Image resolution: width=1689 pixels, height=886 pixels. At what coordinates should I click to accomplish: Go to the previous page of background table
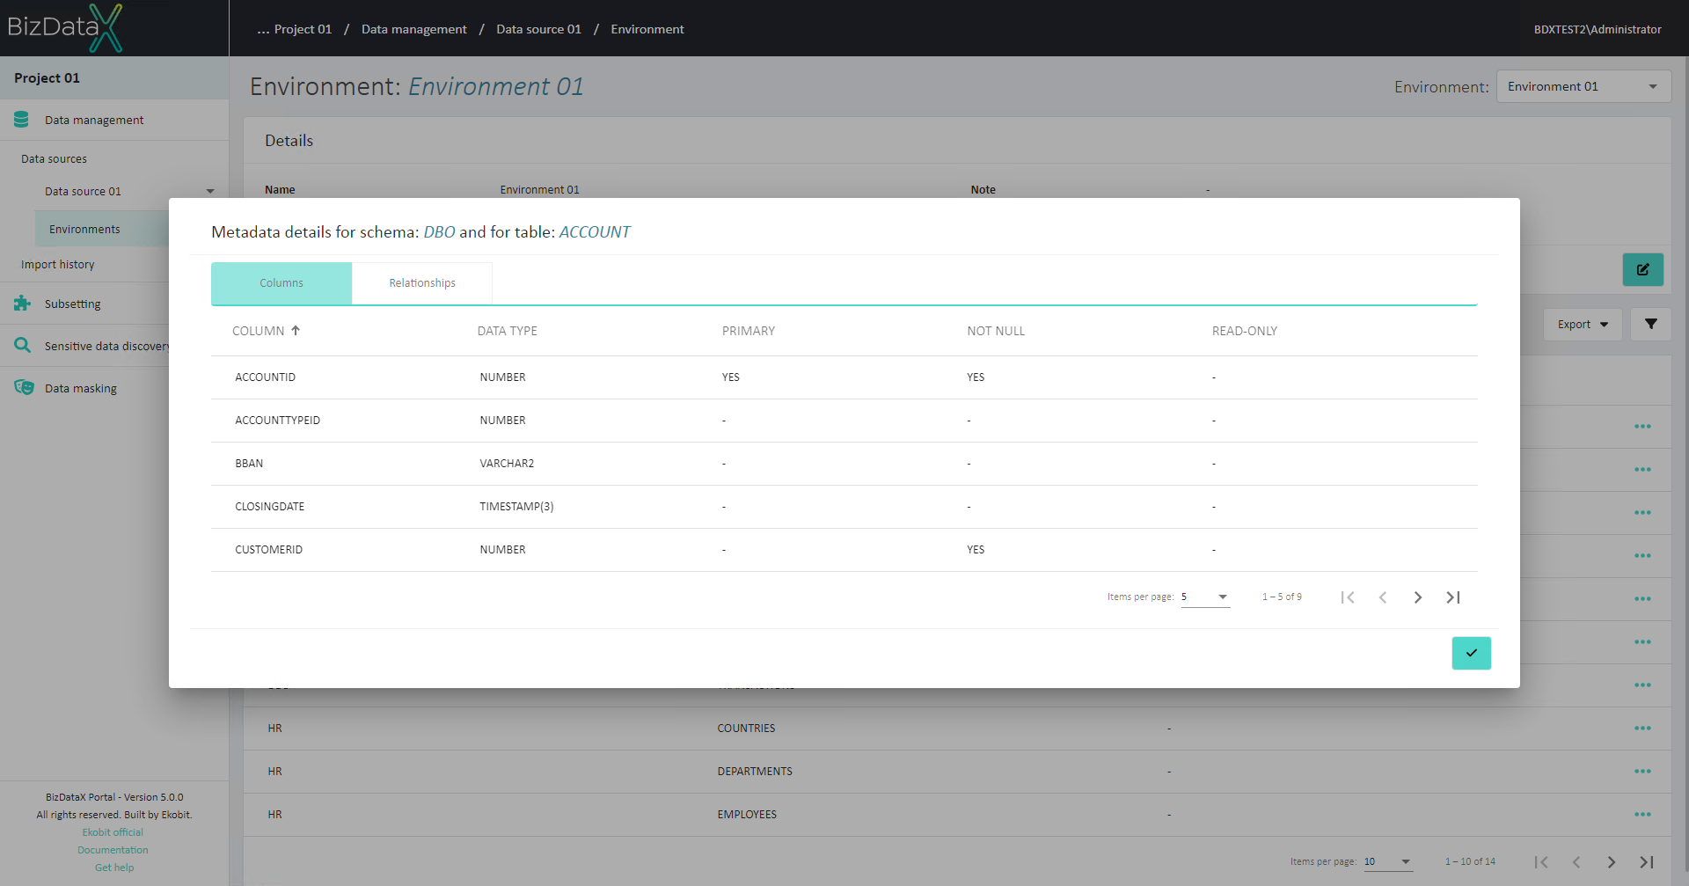point(1576,862)
